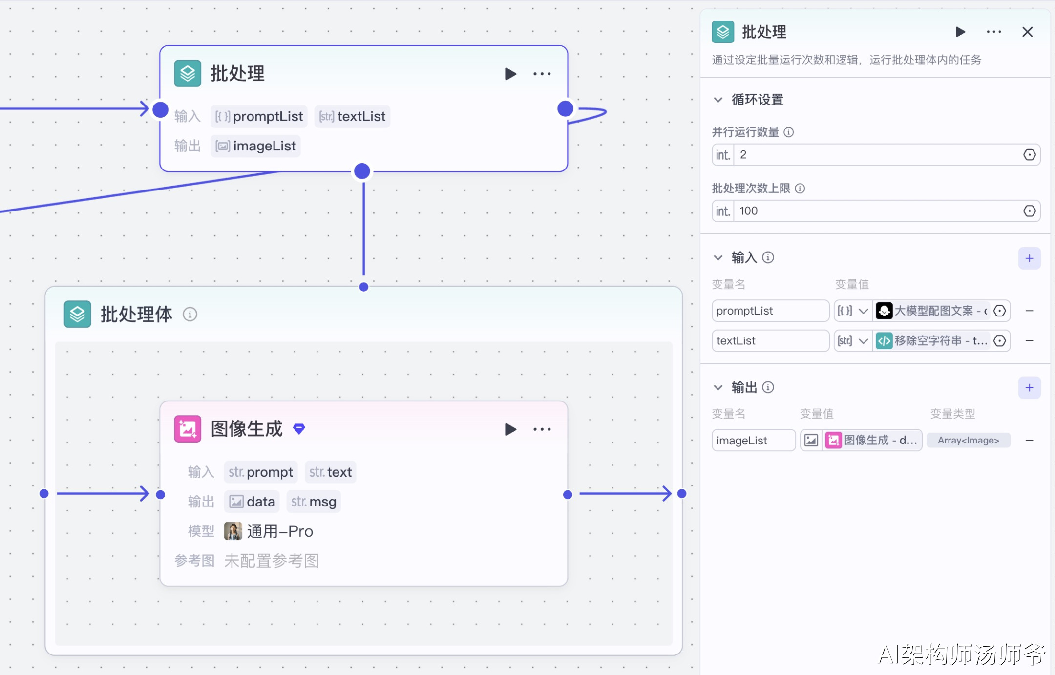Close the 批处理 settings panel
This screenshot has width=1055, height=675.
[x=1027, y=32]
